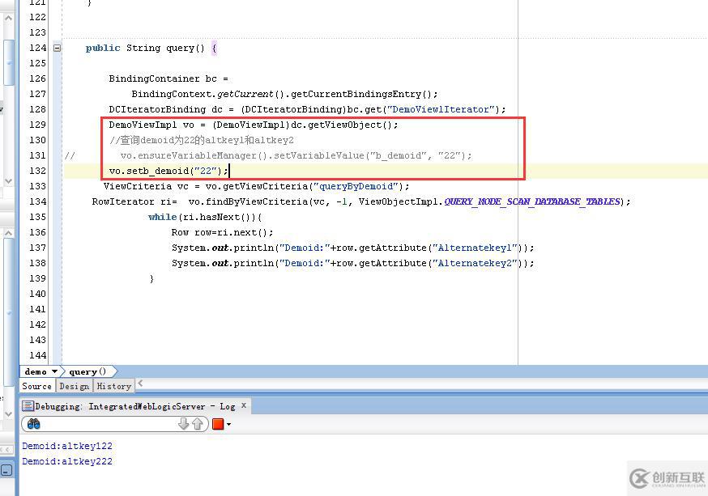The width and height of the screenshot is (708, 496).
Task: Open dropdown next to red terminate button
Action: pos(229,424)
